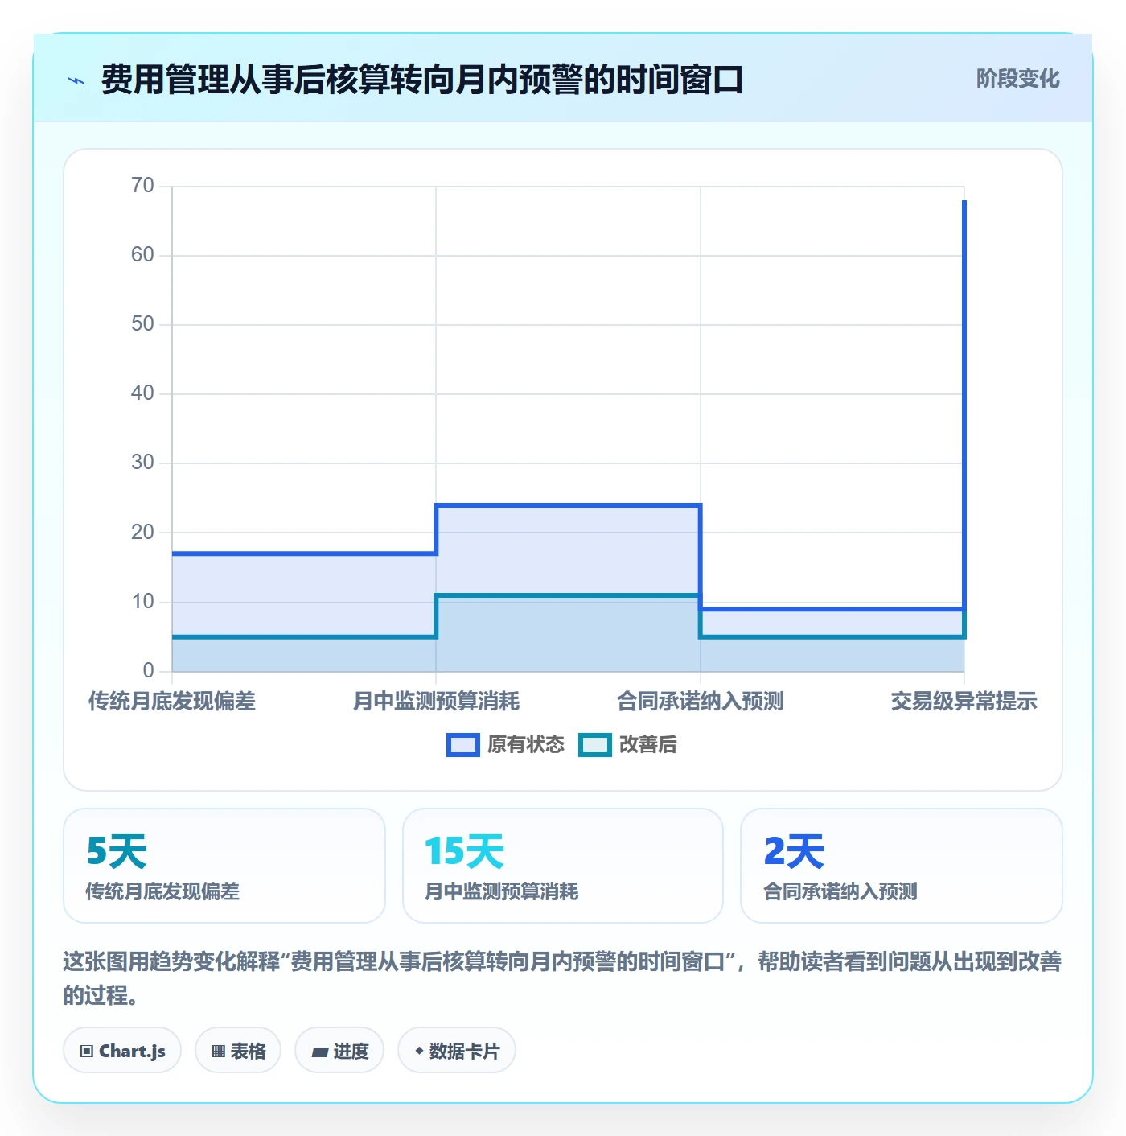The image size is (1126, 1136).
Task: Click the chart title 费用管理从事后核算转向月内预警的时间窗口
Action: point(421,80)
